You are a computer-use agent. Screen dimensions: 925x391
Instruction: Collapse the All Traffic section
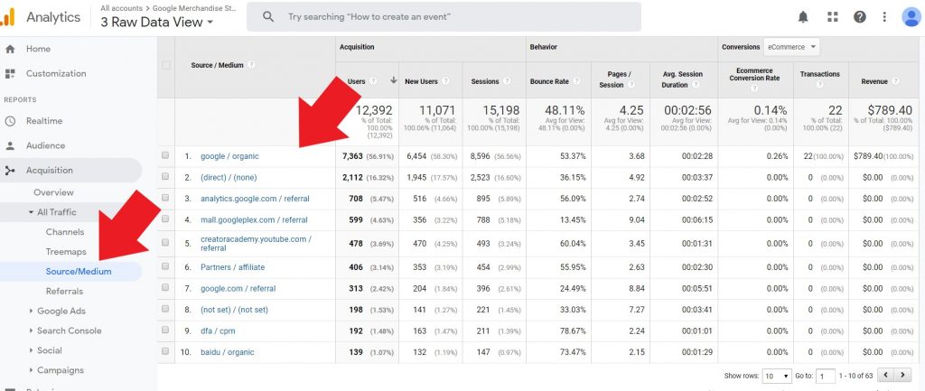pyautogui.click(x=31, y=212)
